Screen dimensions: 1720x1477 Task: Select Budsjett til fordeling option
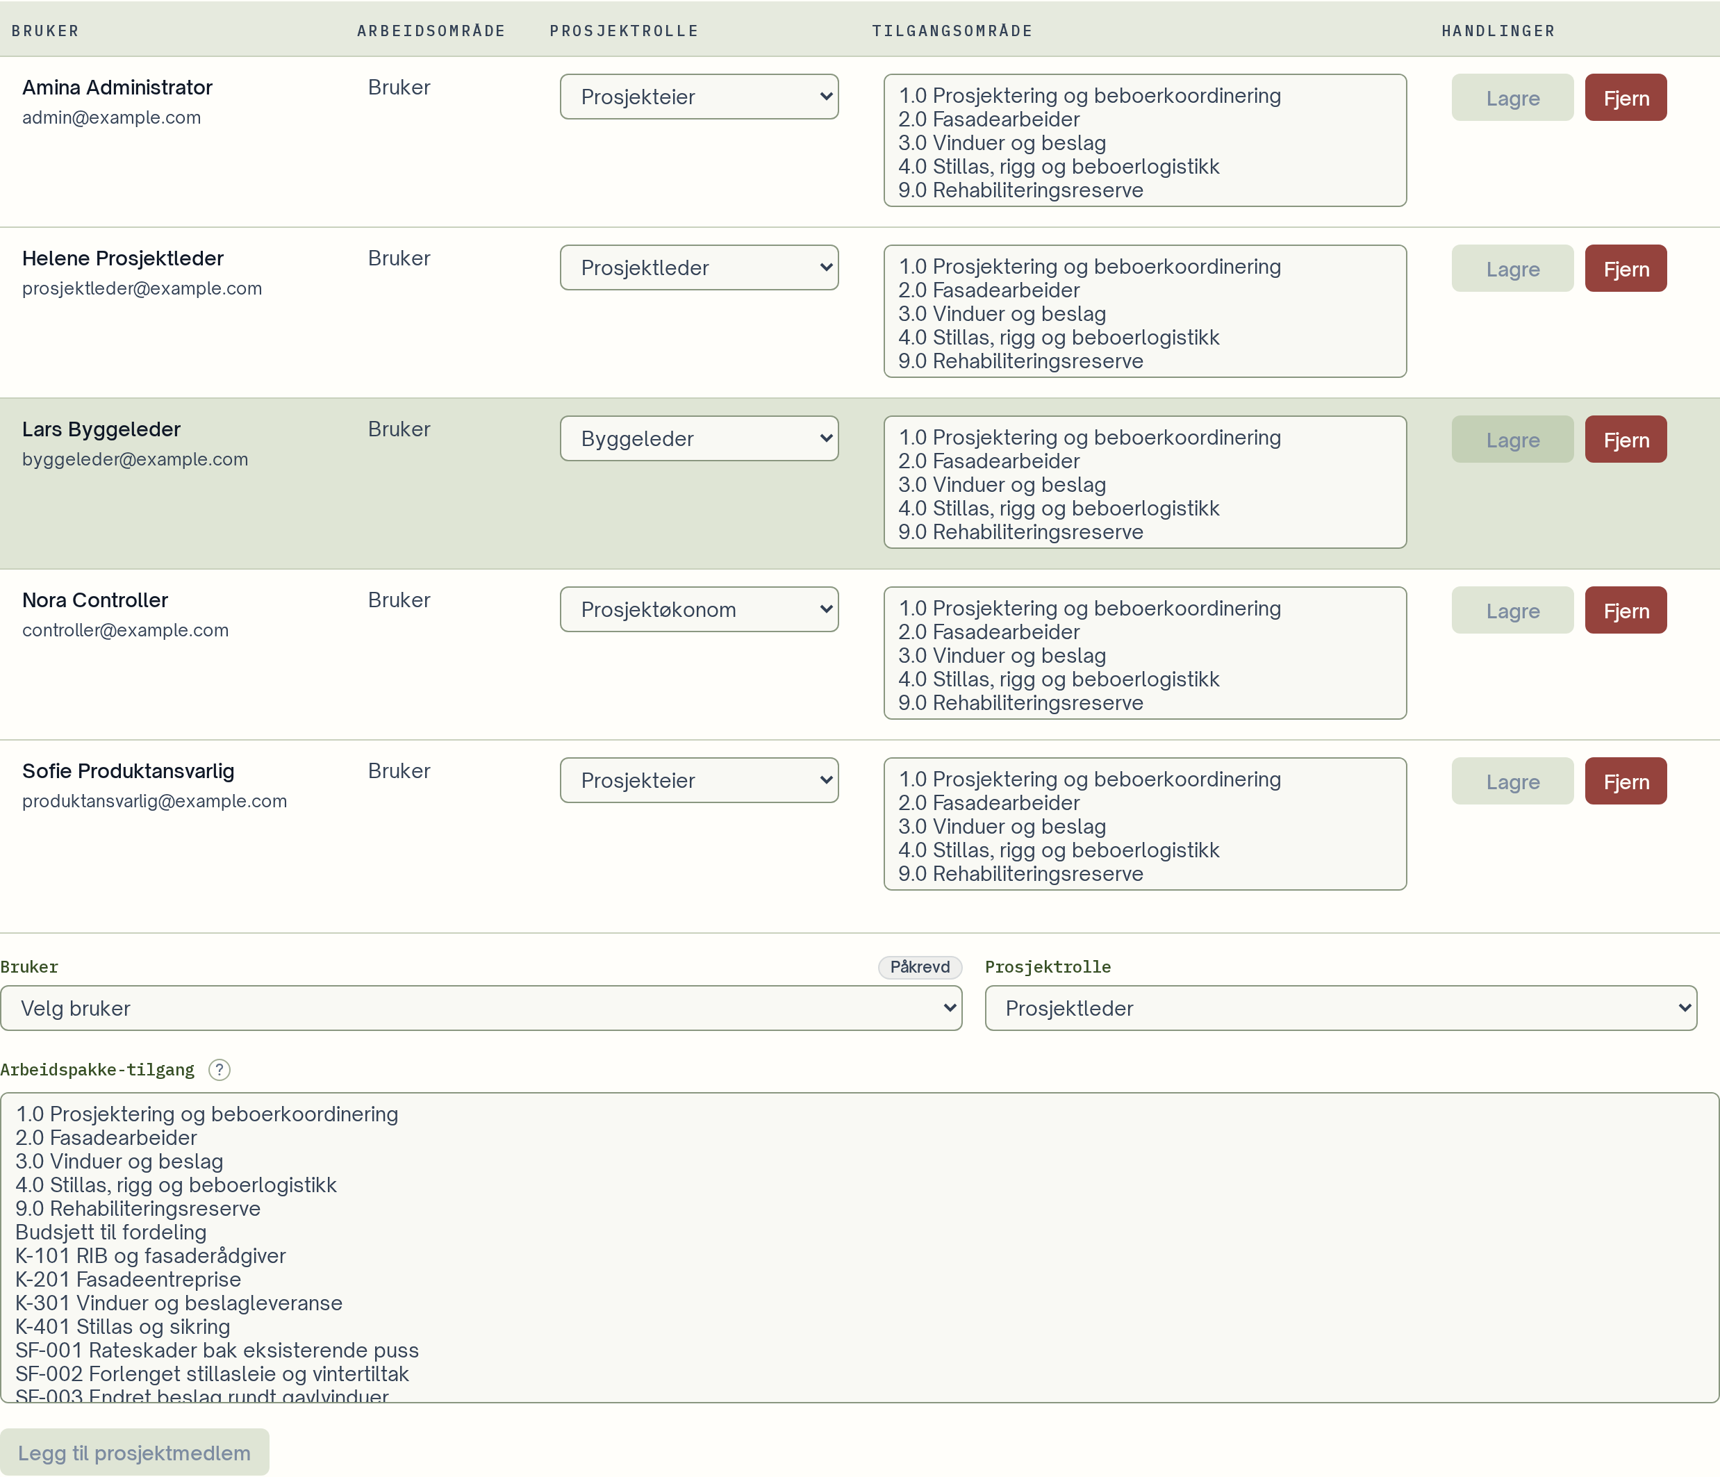pyautogui.click(x=859, y=1233)
